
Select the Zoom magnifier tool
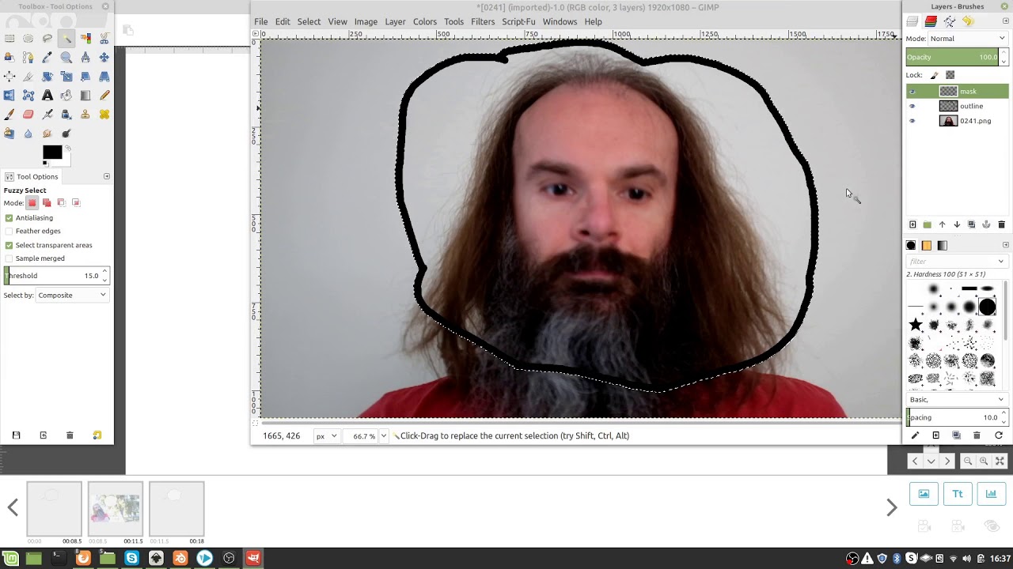pyautogui.click(x=66, y=57)
